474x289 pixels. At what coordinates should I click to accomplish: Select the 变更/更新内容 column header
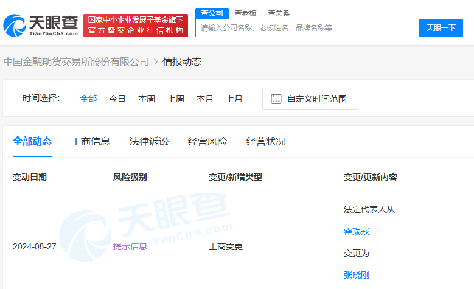click(371, 178)
